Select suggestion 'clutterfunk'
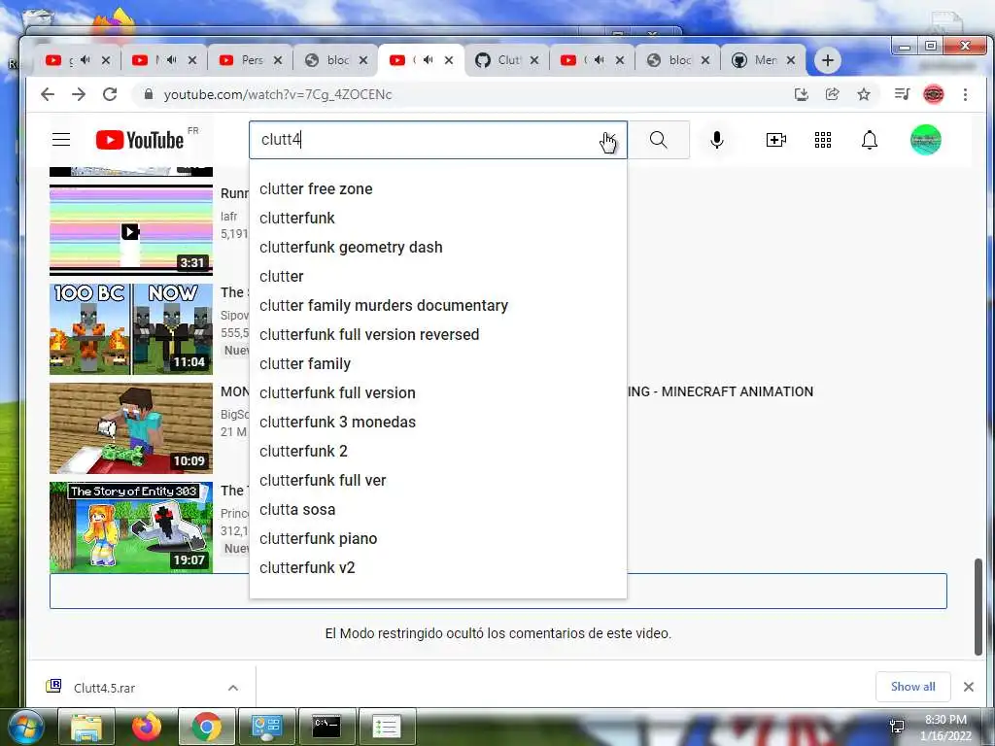The width and height of the screenshot is (995, 746). (x=438, y=219)
